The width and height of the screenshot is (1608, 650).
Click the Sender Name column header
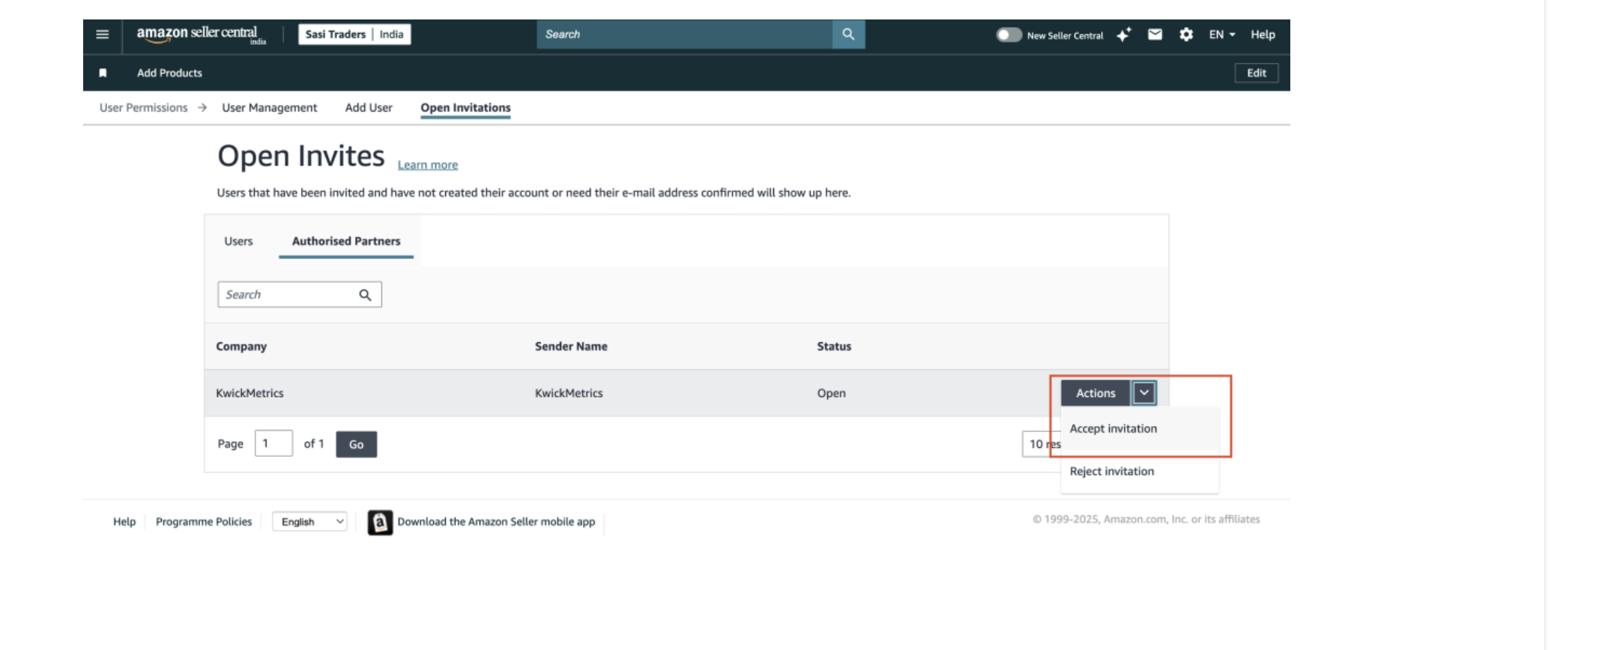(x=571, y=346)
